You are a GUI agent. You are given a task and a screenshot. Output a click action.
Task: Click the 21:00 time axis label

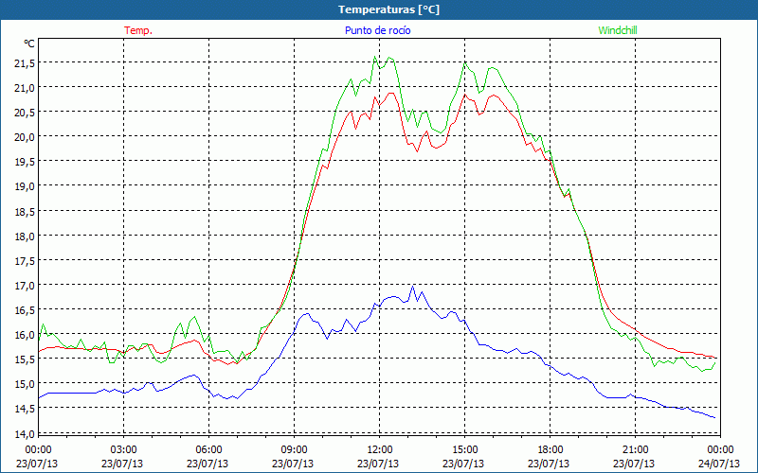point(635,450)
